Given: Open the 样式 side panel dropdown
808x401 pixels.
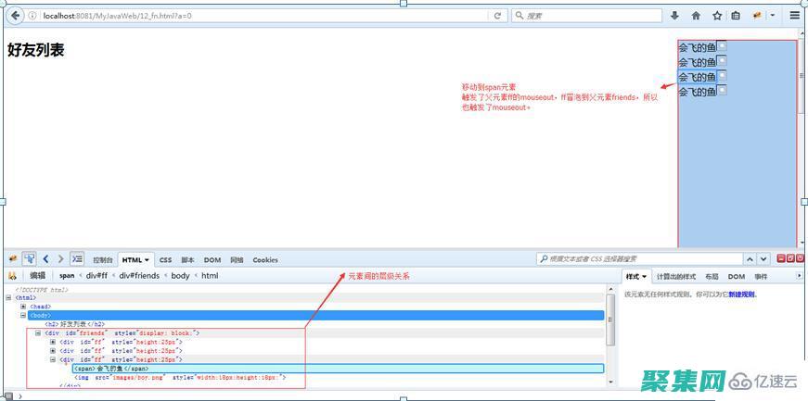Looking at the screenshot, I should pyautogui.click(x=636, y=276).
